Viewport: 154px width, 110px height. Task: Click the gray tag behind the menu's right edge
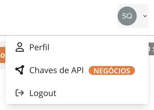[x=151, y=49]
